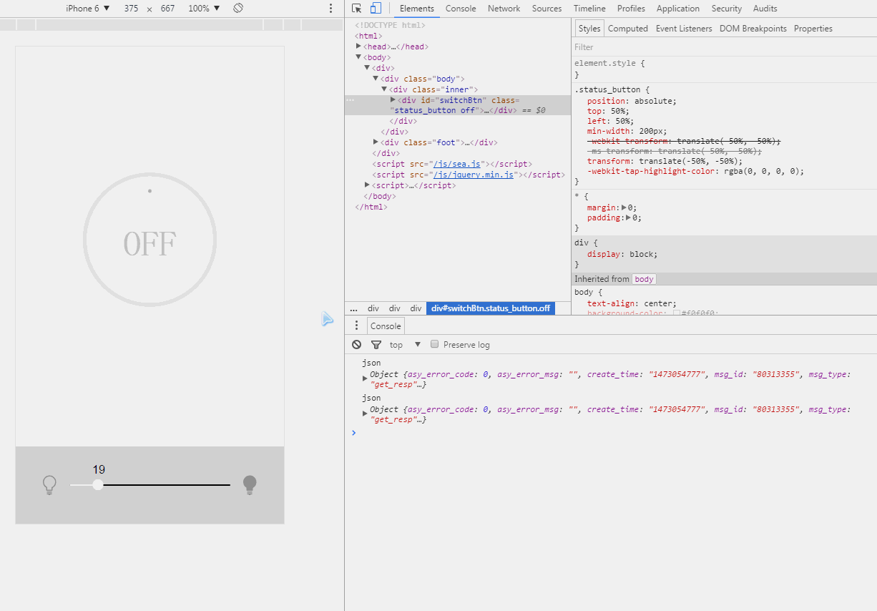This screenshot has width=877, height=611.
Task: Open the Security tab
Action: pos(727,9)
